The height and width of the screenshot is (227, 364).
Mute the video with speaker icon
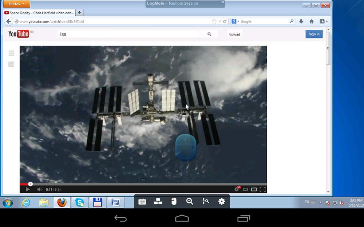point(39,189)
